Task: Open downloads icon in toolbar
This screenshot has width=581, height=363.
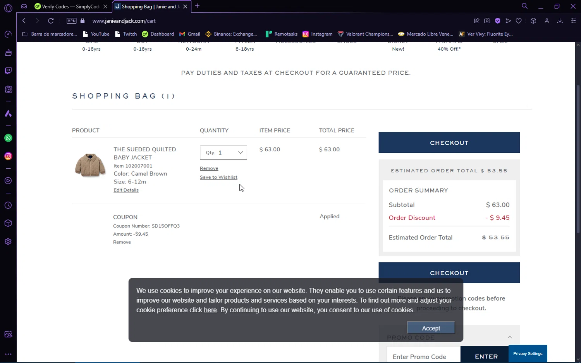Action: pyautogui.click(x=560, y=21)
